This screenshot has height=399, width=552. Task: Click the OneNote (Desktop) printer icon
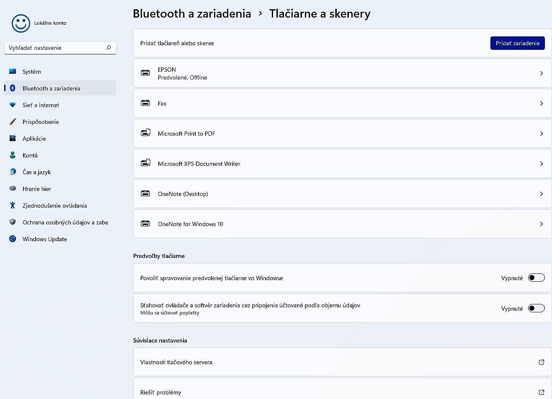click(145, 194)
